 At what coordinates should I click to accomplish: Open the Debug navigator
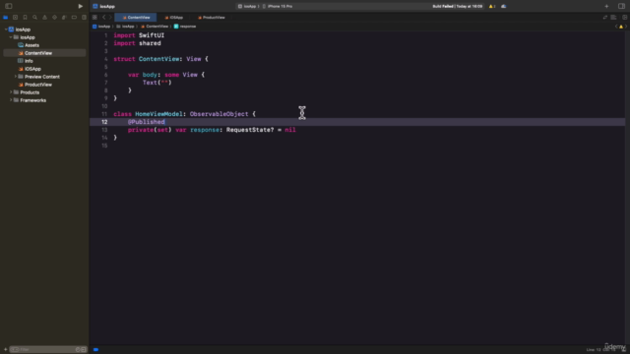click(64, 18)
